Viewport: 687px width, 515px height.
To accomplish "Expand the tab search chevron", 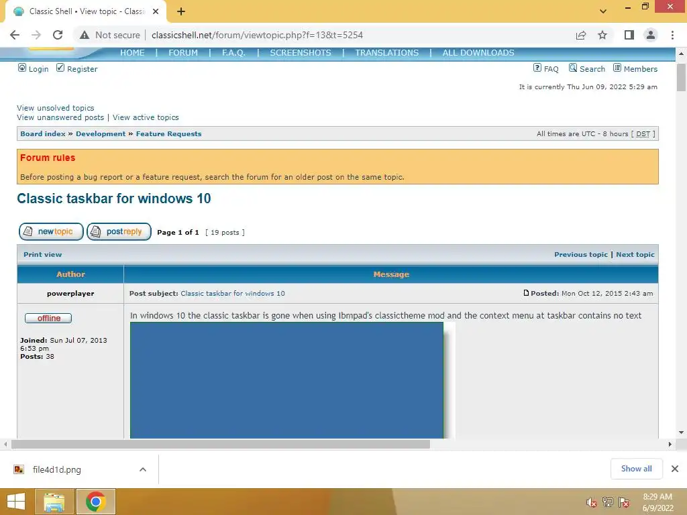I will click(603, 11).
